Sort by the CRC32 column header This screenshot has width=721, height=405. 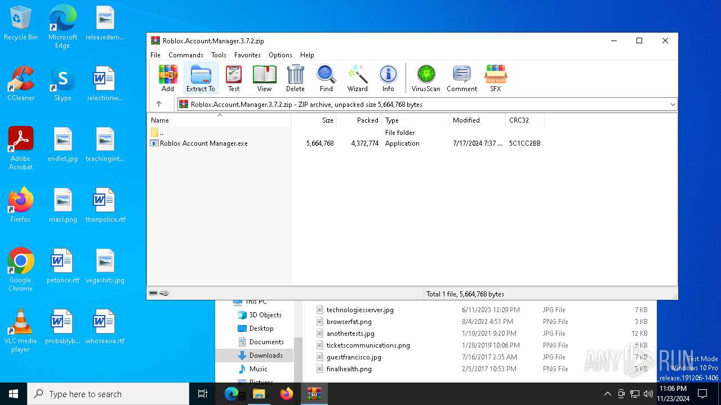526,120
